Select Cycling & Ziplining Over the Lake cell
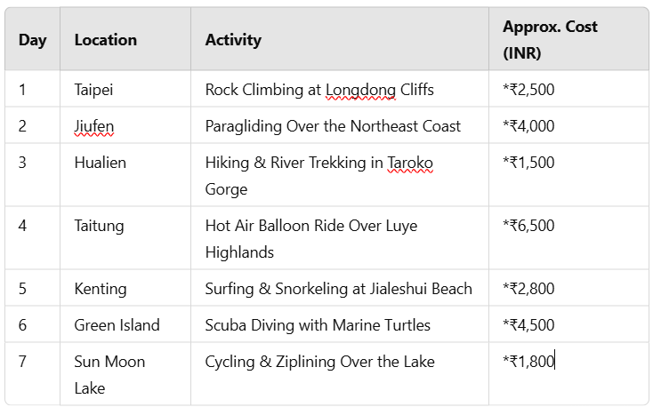 pyautogui.click(x=340, y=374)
